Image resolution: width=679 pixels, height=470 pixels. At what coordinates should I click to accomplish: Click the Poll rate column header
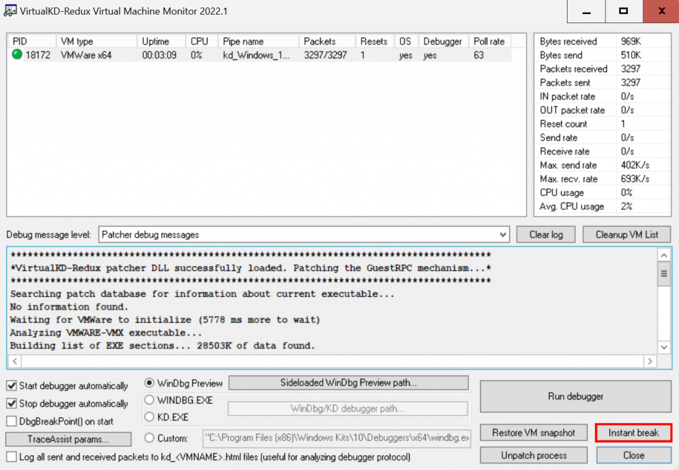click(x=490, y=41)
